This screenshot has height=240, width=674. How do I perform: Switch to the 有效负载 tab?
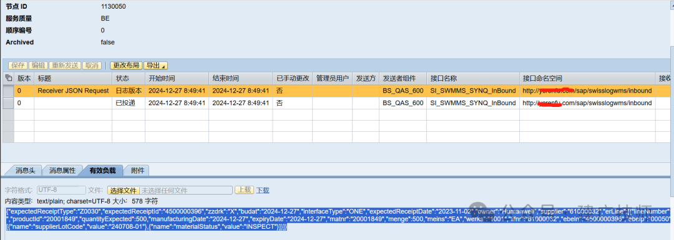click(102, 170)
